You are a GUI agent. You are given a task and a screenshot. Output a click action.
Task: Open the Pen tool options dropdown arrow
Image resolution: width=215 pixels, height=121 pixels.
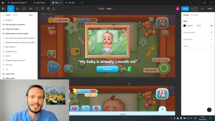[x=33, y=9]
